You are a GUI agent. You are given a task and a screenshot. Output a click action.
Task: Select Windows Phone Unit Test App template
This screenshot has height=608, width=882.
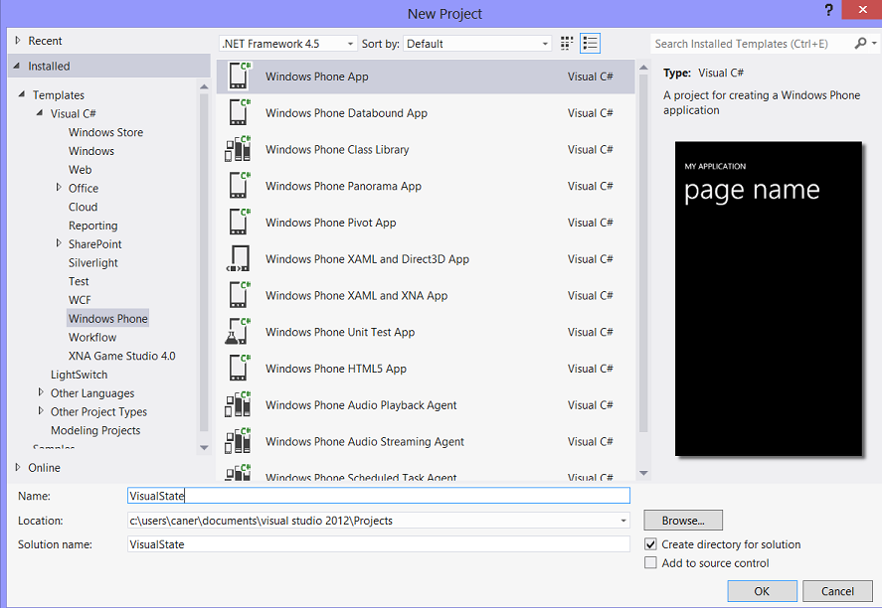click(x=426, y=332)
